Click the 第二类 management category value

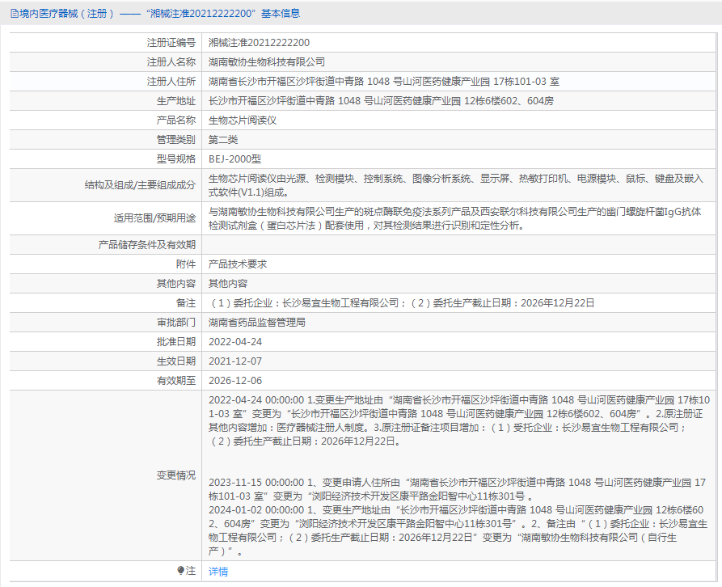(223, 140)
